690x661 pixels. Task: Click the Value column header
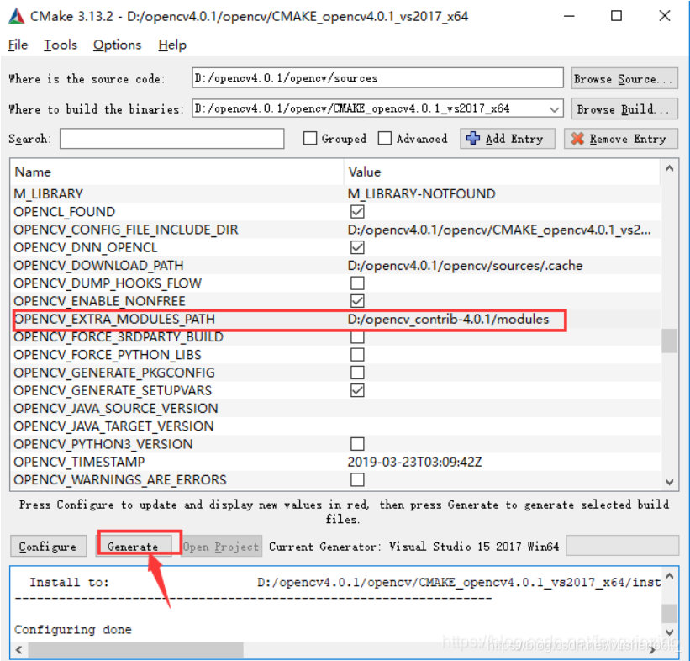pos(502,172)
